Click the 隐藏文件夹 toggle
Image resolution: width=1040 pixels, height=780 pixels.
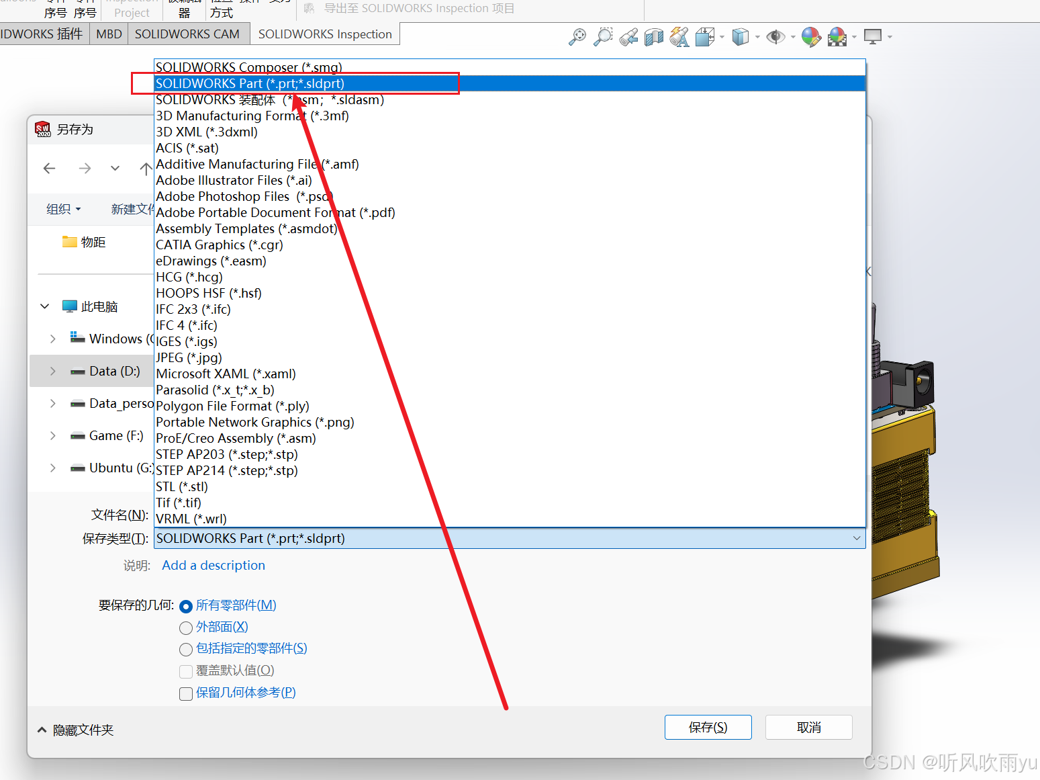pos(75,730)
